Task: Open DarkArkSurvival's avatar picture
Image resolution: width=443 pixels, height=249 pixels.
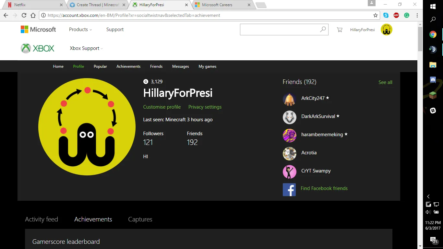Action: tap(290, 117)
